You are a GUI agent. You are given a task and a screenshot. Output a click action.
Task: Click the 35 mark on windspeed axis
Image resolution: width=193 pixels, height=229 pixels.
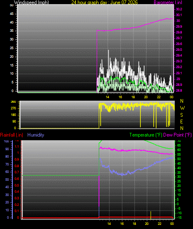pos(12,31)
